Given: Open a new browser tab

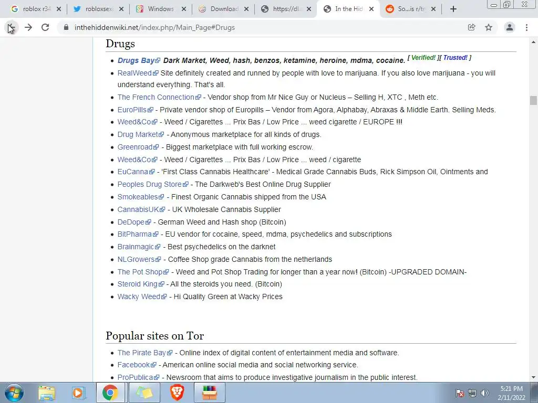Looking at the screenshot, I should pos(453,9).
